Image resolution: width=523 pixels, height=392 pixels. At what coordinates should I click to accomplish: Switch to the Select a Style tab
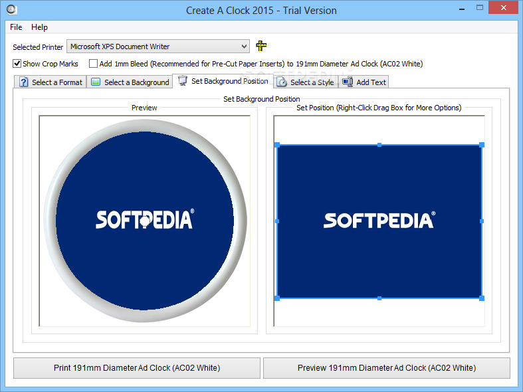coord(306,82)
